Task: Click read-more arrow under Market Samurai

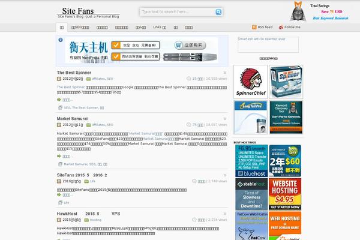Action: tap(59, 156)
